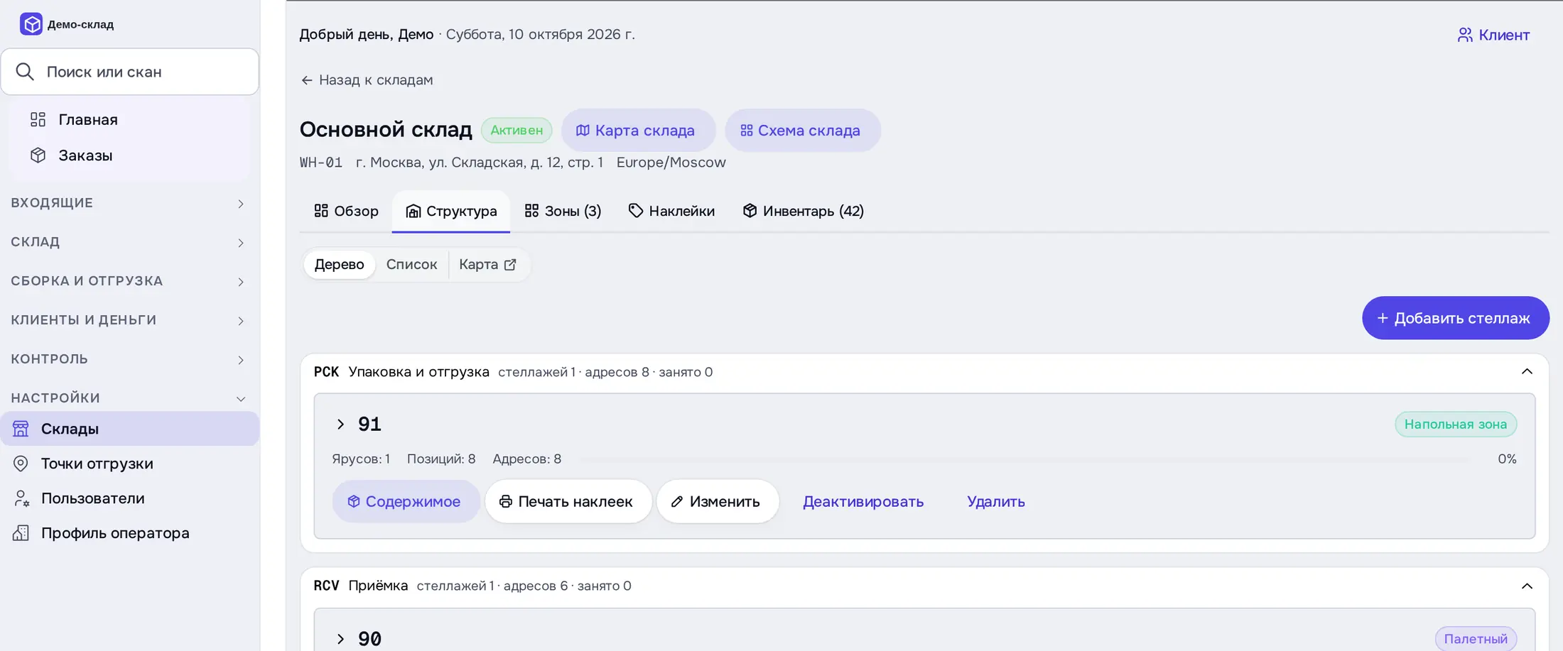The height and width of the screenshot is (651, 1563).
Task: Open the Инвентарь (42) tab
Action: coord(804,211)
